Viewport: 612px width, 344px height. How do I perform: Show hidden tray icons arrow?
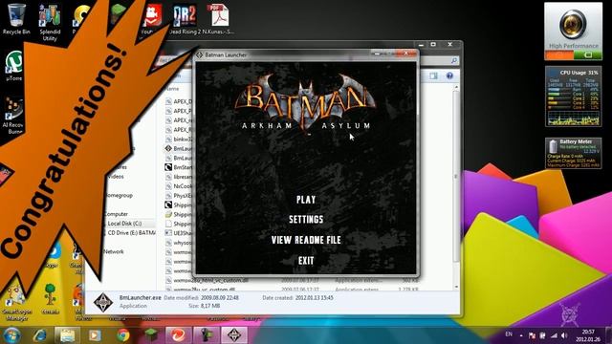(521, 335)
